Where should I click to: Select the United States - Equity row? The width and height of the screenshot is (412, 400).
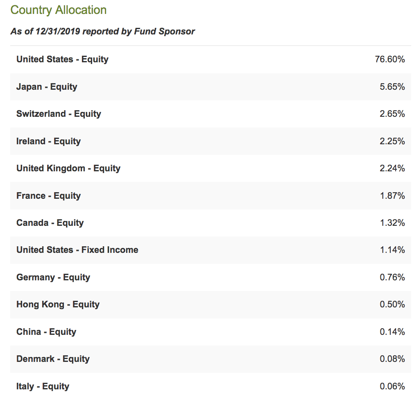coord(211,59)
